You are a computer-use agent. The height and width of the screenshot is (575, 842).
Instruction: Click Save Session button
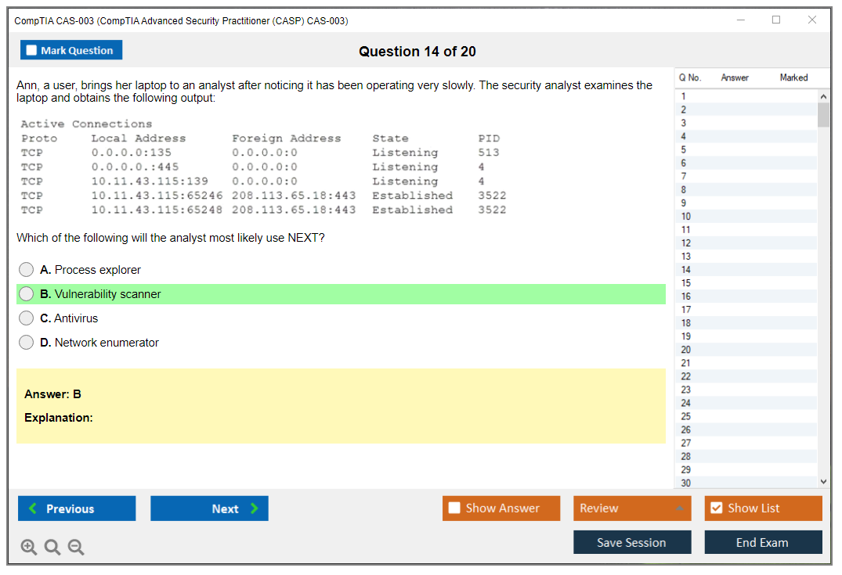(632, 542)
